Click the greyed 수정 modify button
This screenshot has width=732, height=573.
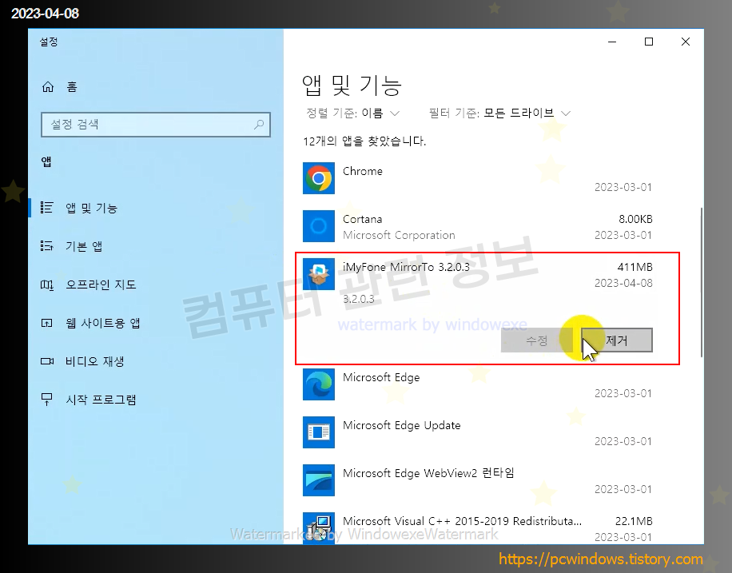(537, 340)
